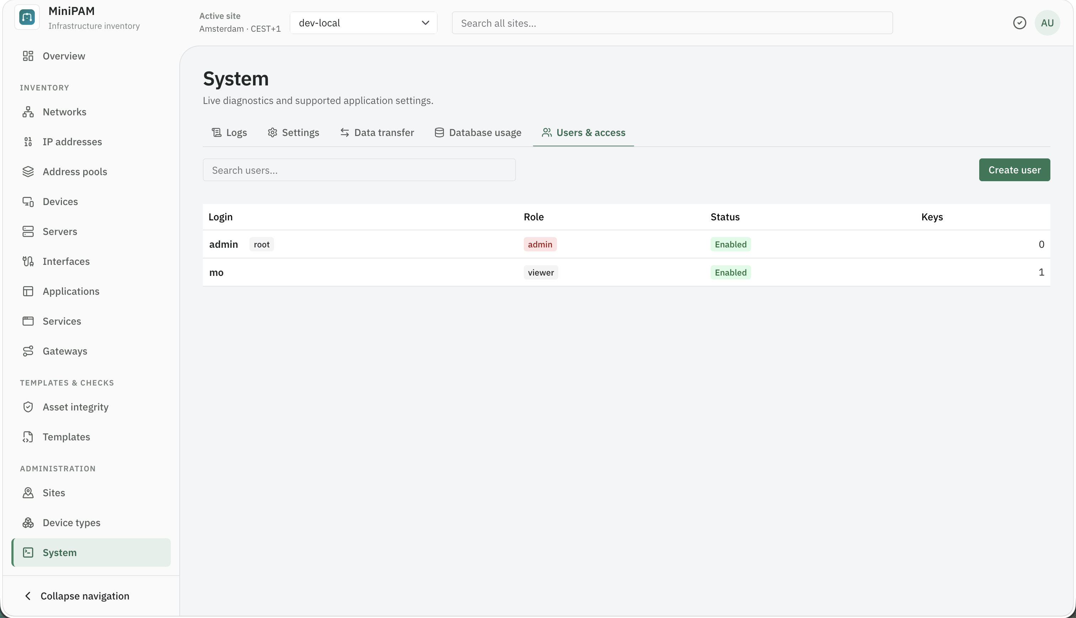Click the Status column header
This screenshot has width=1076, height=618.
725,217
